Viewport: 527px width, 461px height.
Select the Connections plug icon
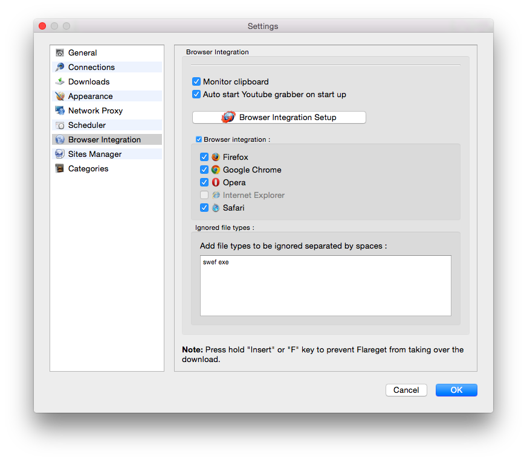(59, 67)
